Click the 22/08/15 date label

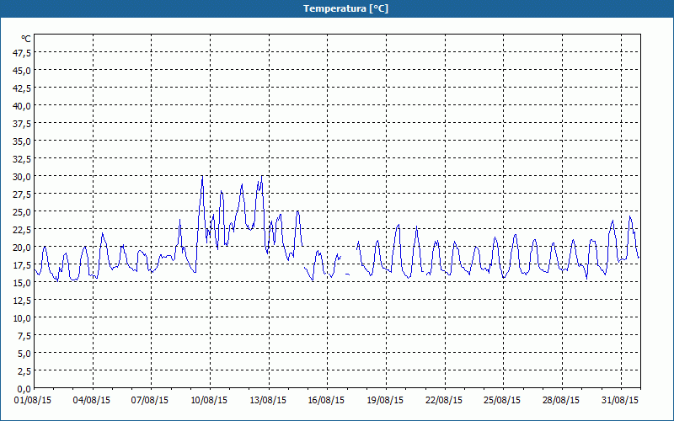click(444, 401)
